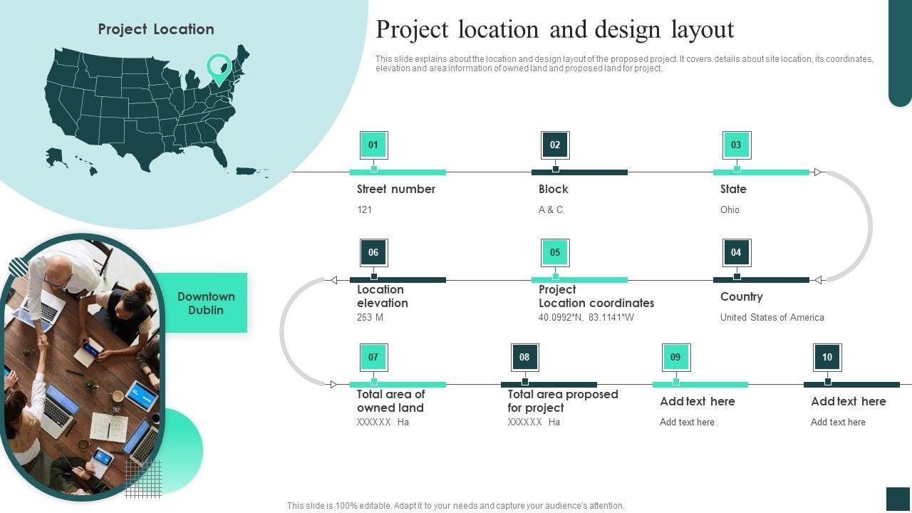Click the Street number label
This screenshot has height=513, width=912.
pos(396,189)
